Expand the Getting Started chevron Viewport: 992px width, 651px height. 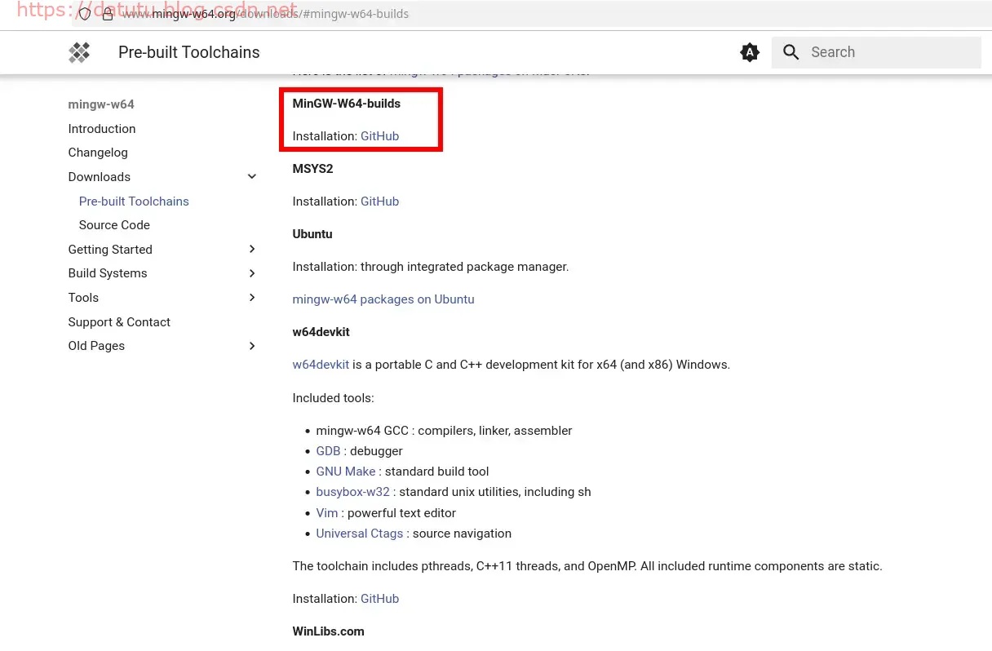coord(252,250)
